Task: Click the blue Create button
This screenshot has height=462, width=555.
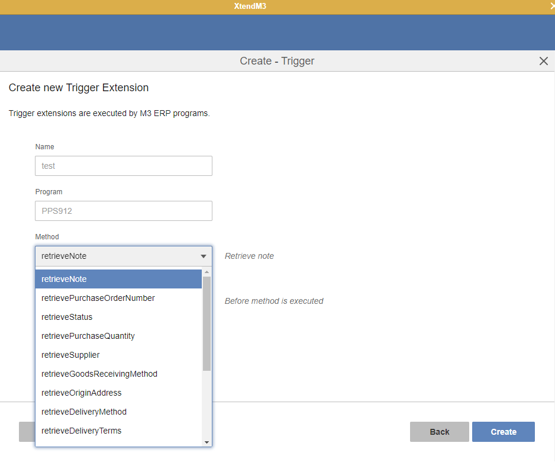Action: point(503,432)
